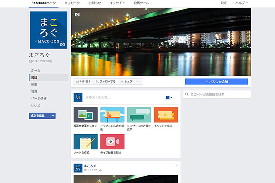275x183 pixels.
Task: Click the シェア button
Action: pos(127,82)
